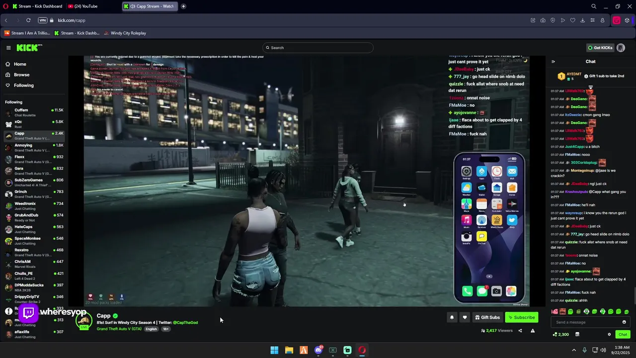Open the Easy Setup sliders icon

coord(592,20)
